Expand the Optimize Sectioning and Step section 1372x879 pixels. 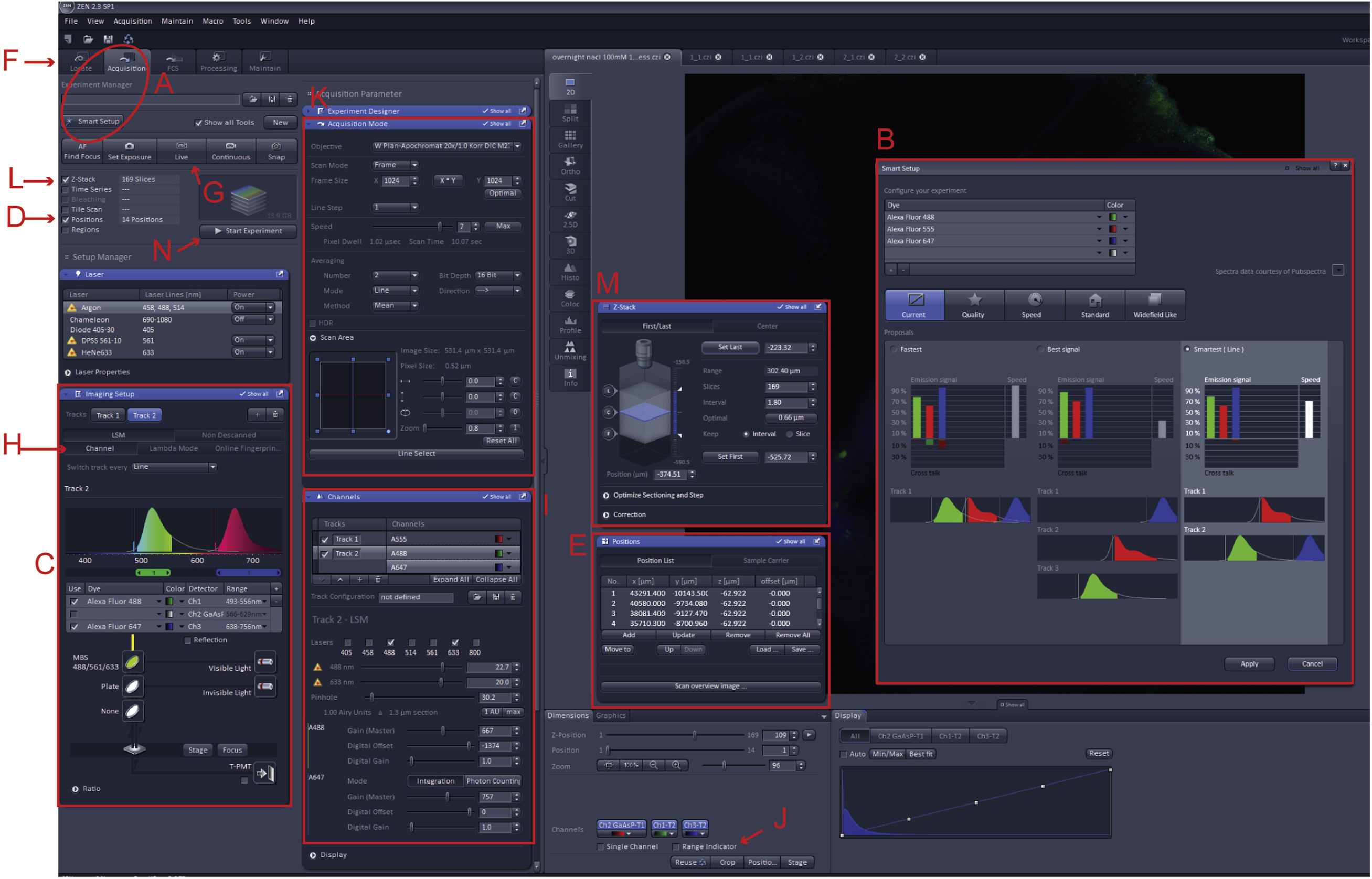[607, 496]
